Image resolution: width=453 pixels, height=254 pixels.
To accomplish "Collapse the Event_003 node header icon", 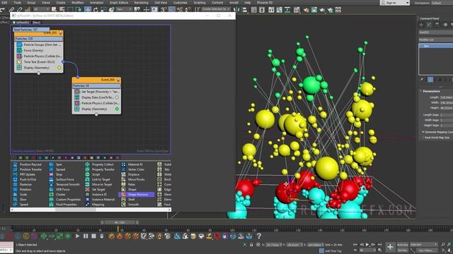I will point(61,32).
